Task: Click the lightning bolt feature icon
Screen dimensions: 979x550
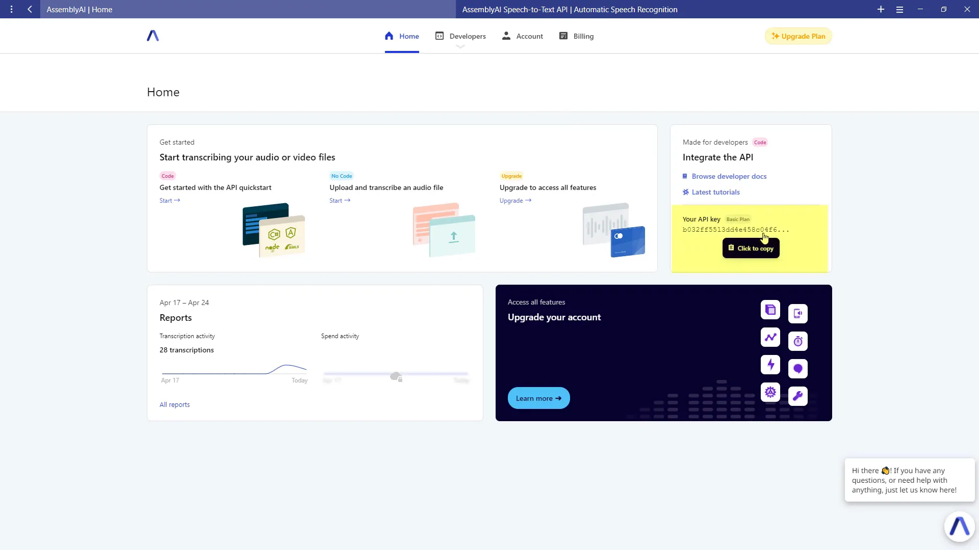Action: (x=770, y=365)
